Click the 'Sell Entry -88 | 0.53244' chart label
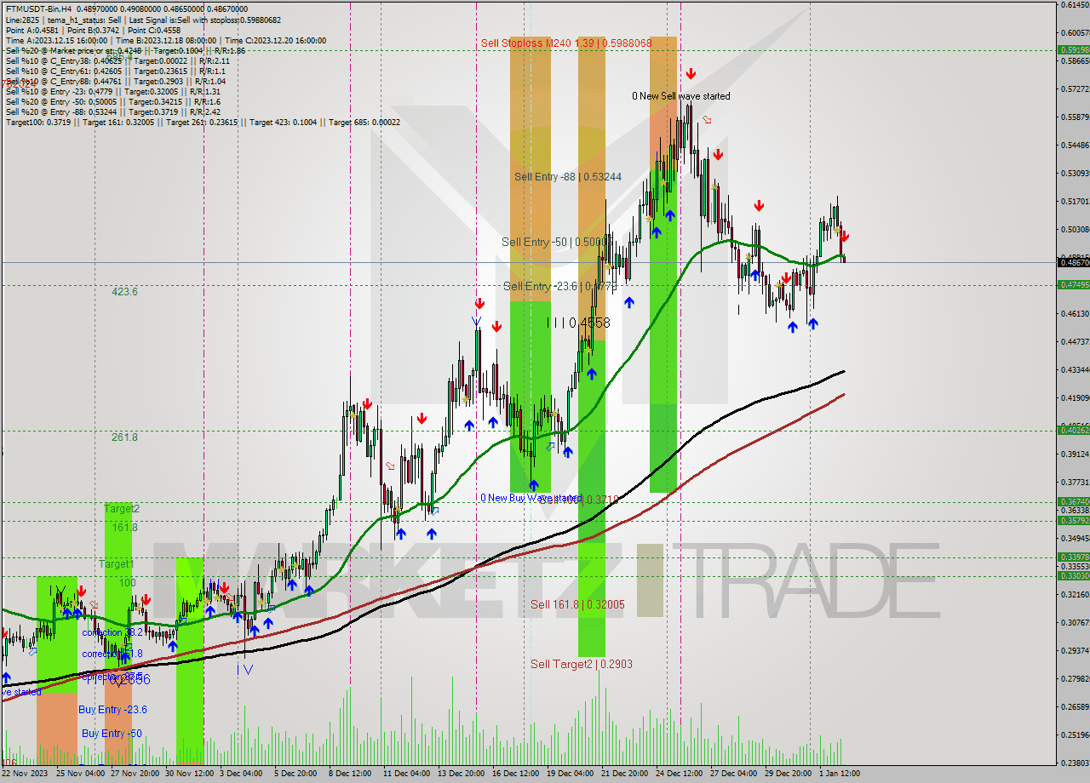Viewport: 1090px width, 783px height. coord(568,177)
